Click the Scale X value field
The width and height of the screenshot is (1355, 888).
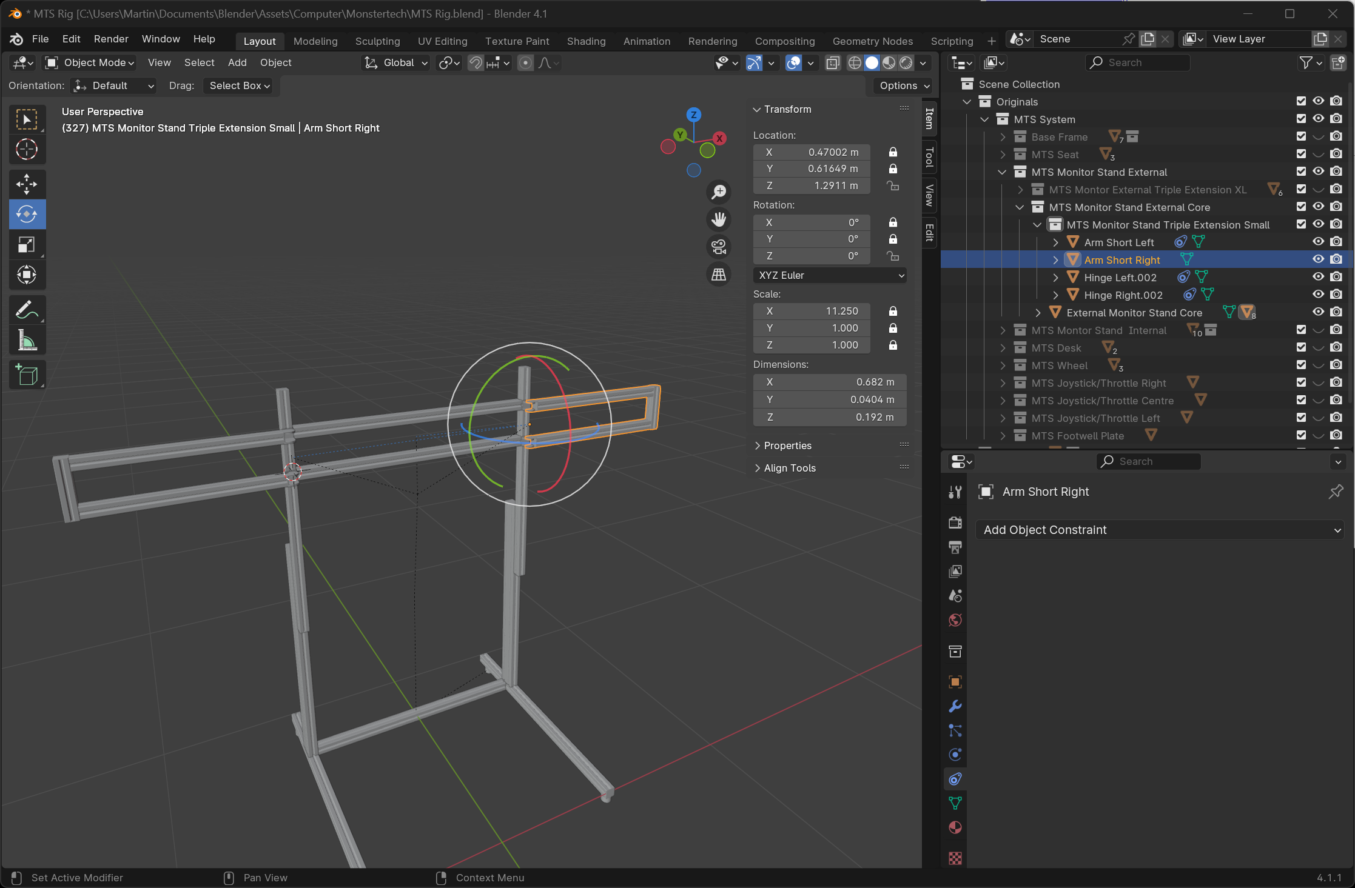pyautogui.click(x=812, y=311)
